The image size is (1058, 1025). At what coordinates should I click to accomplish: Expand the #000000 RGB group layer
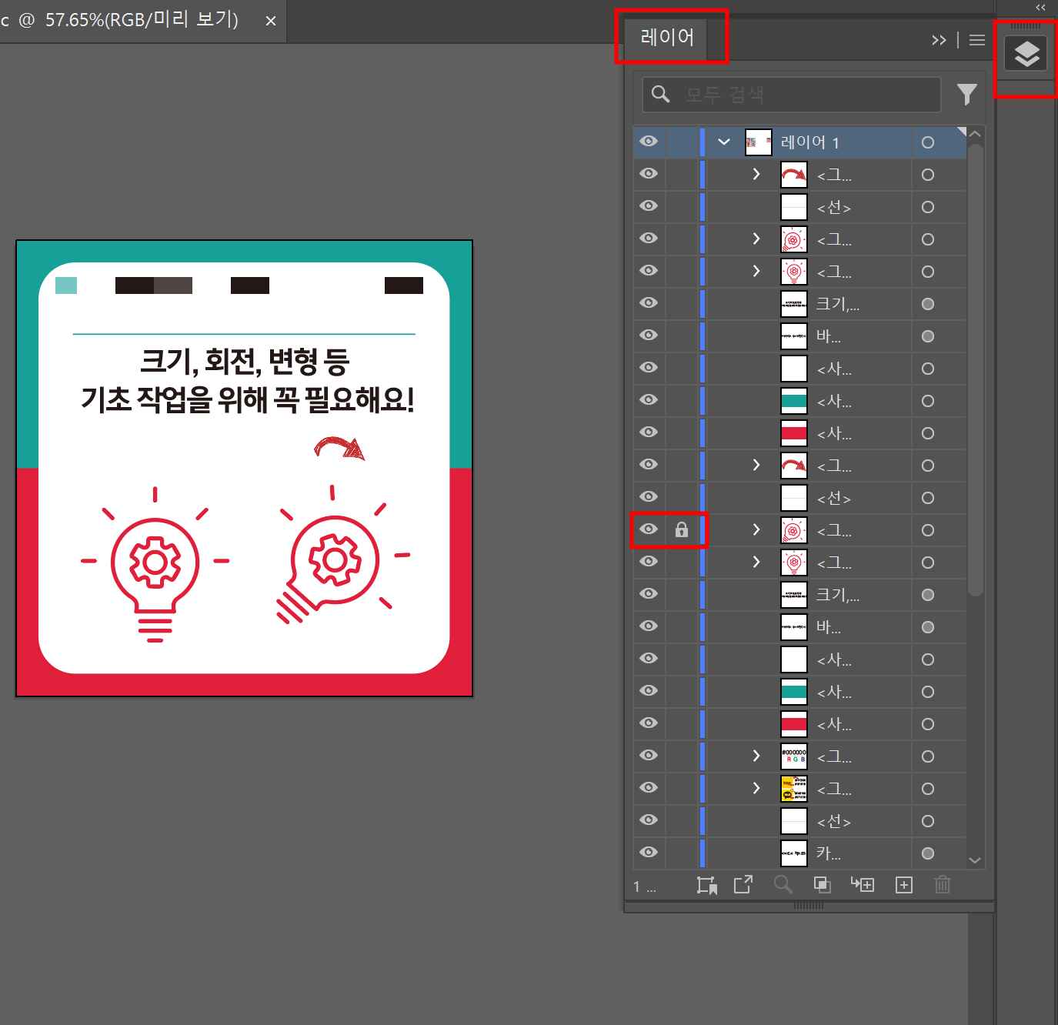756,756
